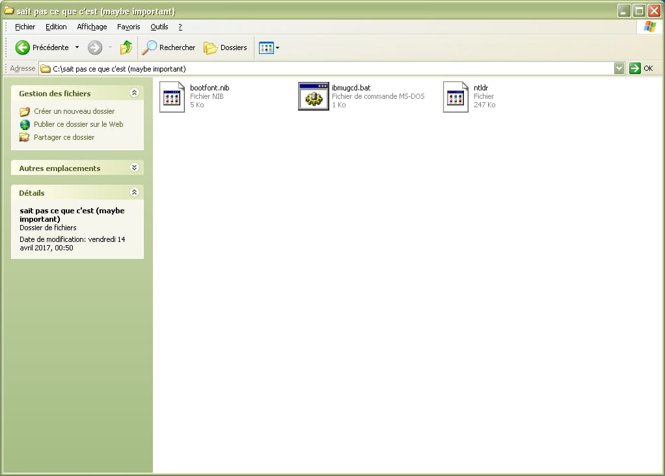Open the Affichage view mode dropdown

coord(269,47)
